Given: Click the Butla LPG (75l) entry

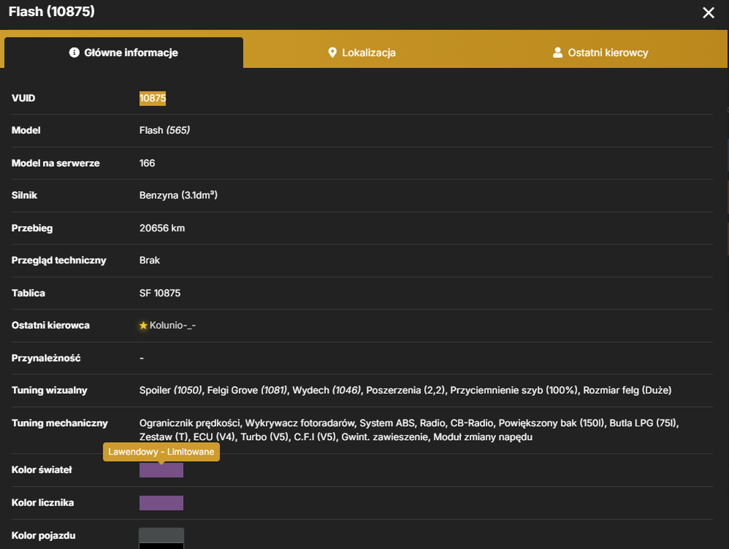Looking at the screenshot, I should click(x=643, y=423).
